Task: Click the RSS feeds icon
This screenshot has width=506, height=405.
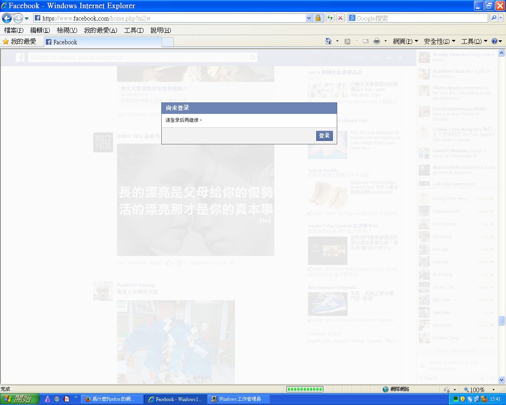Action: [347, 42]
